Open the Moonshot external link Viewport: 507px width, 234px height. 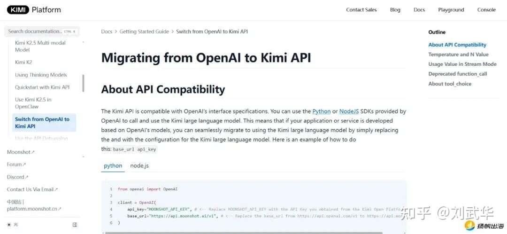click(21, 152)
